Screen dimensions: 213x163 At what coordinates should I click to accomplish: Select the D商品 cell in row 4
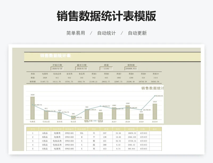(x=45, y=145)
